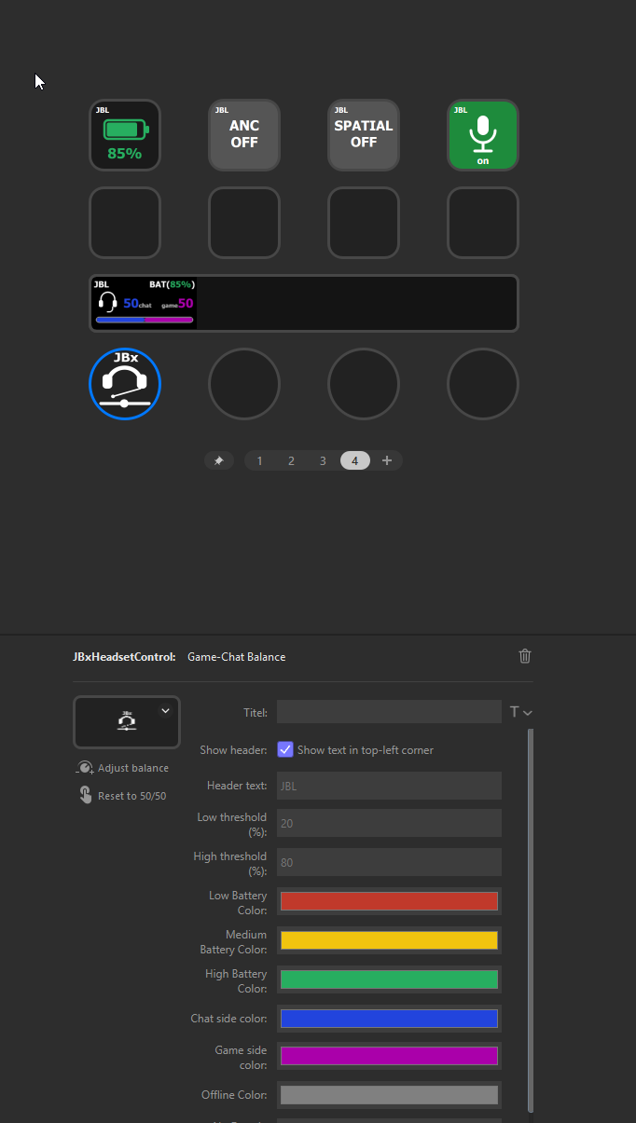Open the Game side color swatch

point(389,1056)
